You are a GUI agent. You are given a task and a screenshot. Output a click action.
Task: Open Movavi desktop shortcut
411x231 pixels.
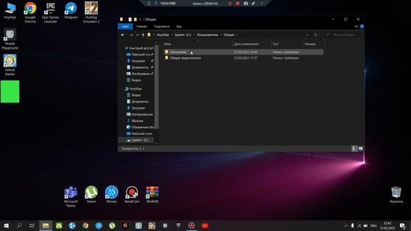tap(112, 194)
